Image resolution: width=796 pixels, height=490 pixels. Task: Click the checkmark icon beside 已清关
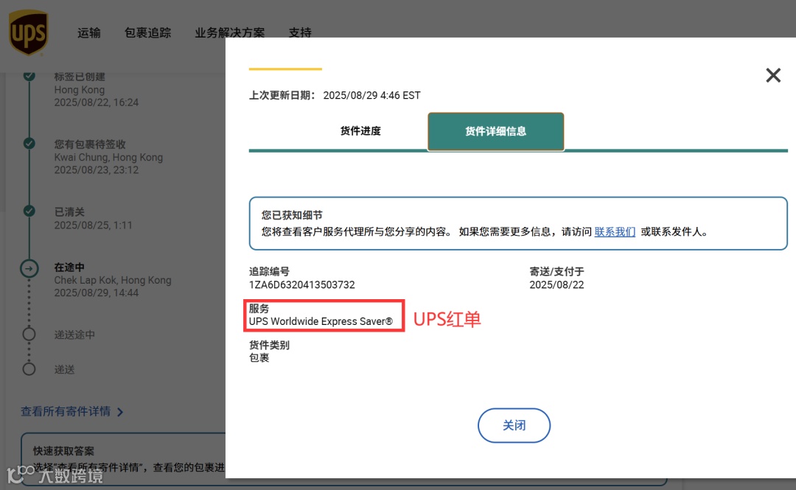tap(29, 211)
